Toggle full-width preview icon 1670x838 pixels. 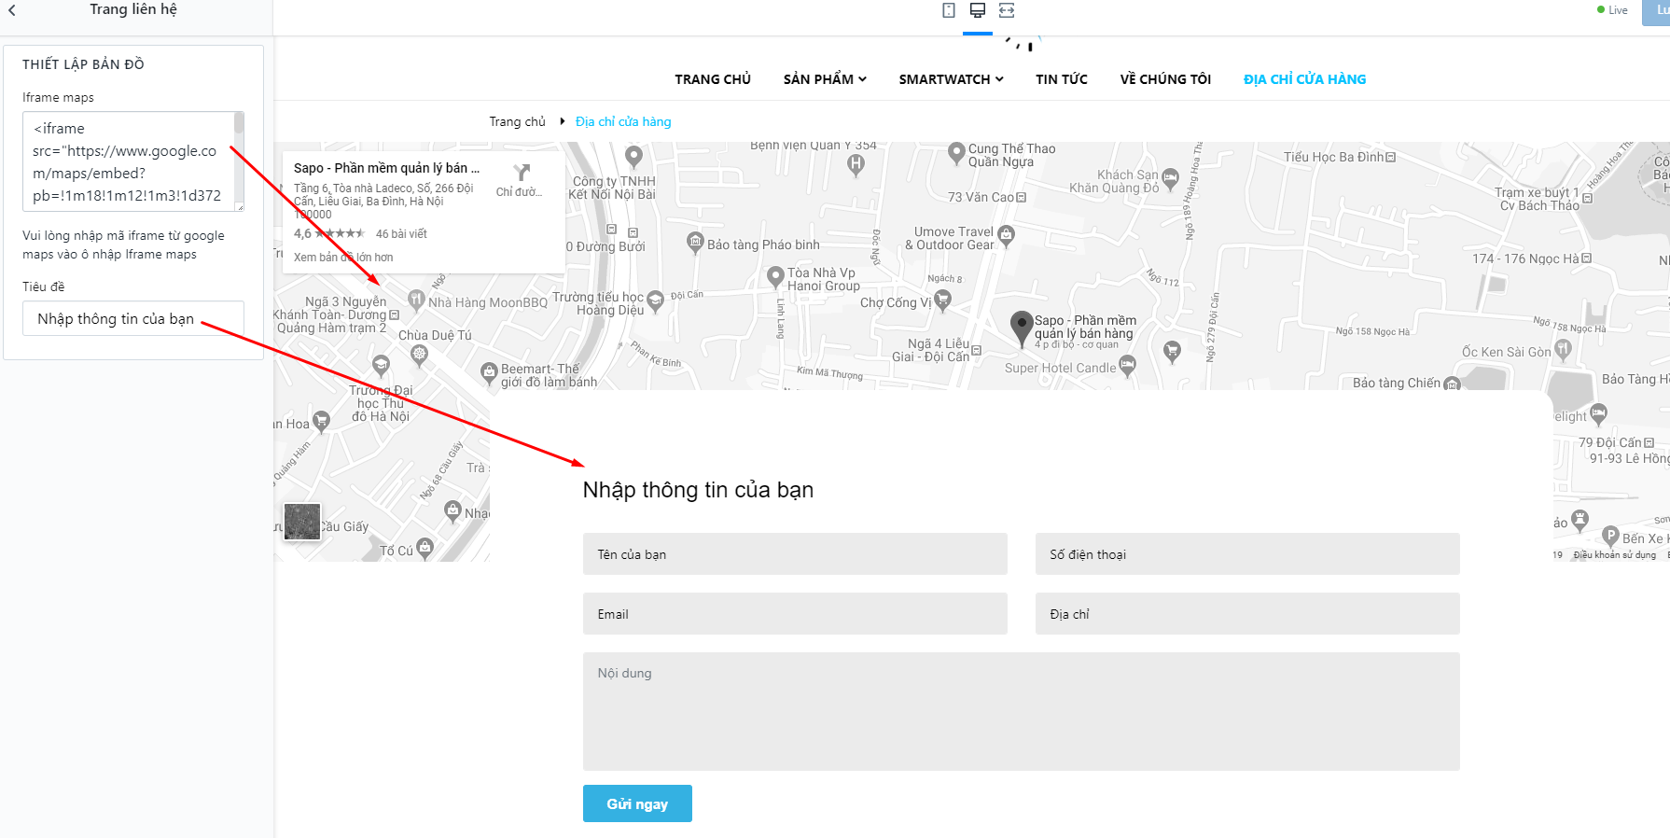pos(1007,10)
